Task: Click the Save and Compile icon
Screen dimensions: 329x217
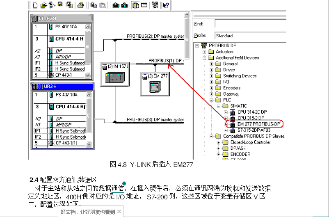Action: point(69,5)
